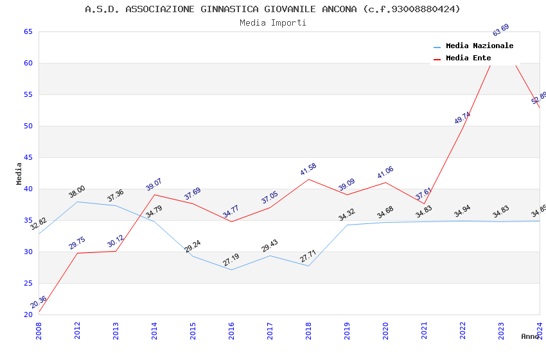Click data label 49.74
Screen dimensions: 546x353
[x=462, y=118]
